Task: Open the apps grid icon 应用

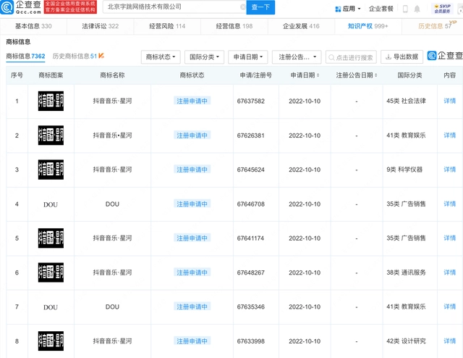Action: (338, 9)
